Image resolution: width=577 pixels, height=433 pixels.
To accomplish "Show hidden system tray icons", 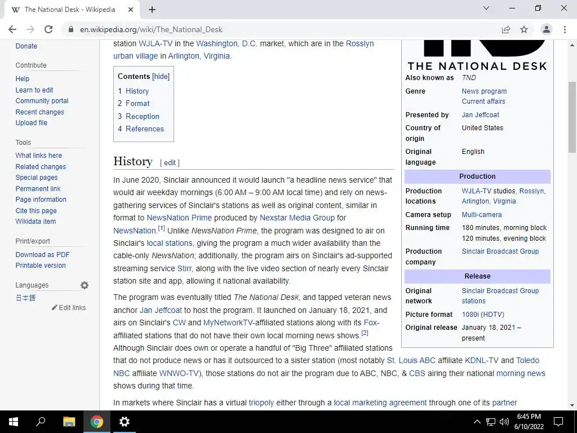I will (x=477, y=422).
